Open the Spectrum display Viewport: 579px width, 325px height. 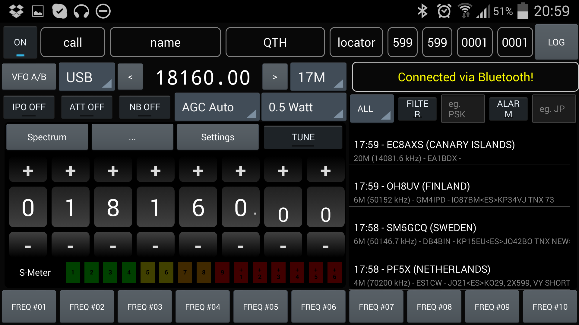[x=47, y=137]
